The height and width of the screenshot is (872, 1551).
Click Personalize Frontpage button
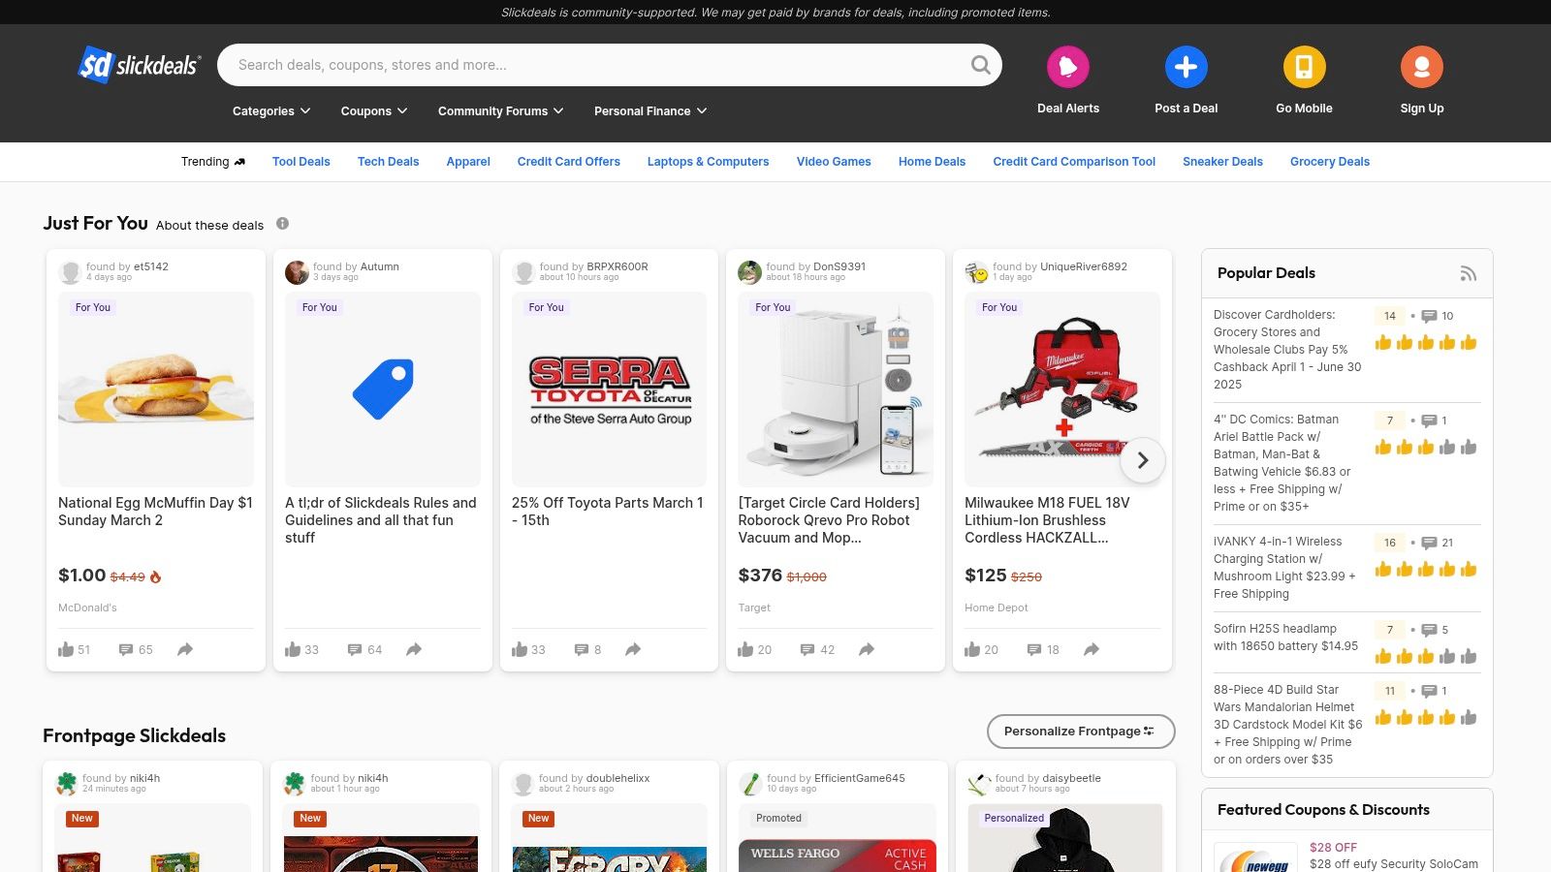(1081, 732)
